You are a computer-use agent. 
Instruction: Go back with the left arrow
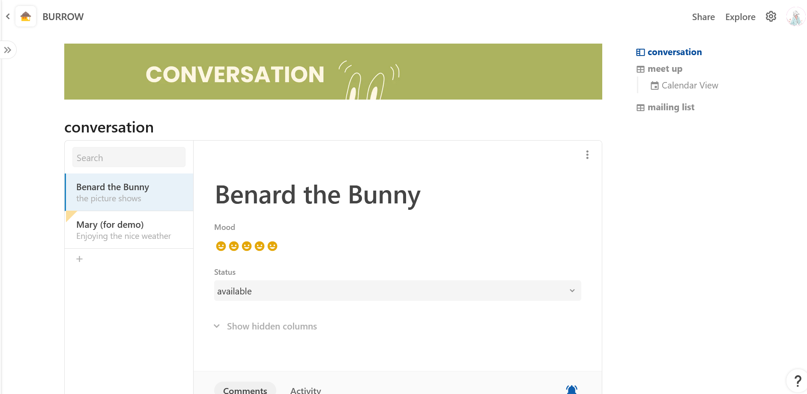(x=8, y=17)
